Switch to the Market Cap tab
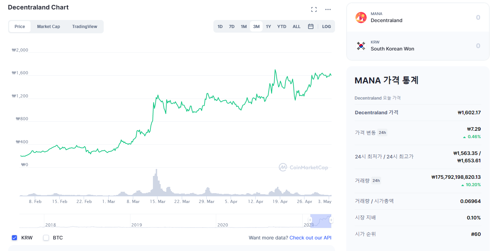The height and width of the screenshot is (251, 495). [x=49, y=27]
